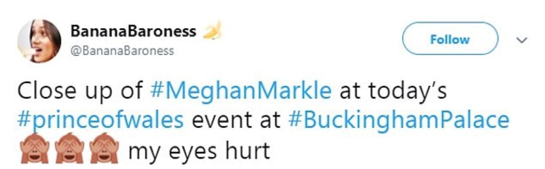545x169 pixels.
Task: Click the BananaBaroness profile avatar
Action: [x=40, y=41]
